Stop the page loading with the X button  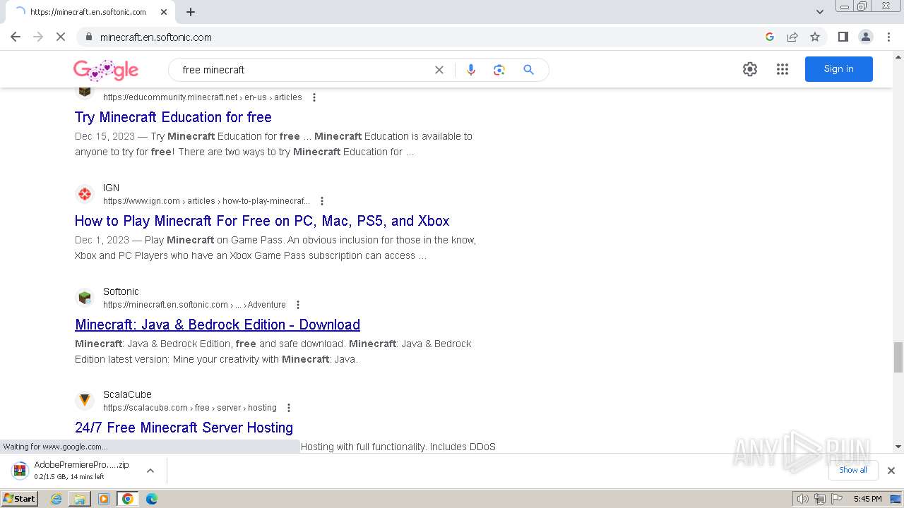click(61, 37)
